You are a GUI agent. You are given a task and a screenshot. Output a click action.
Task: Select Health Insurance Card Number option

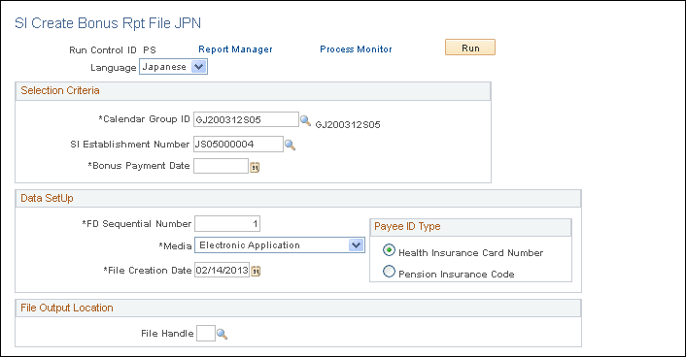[389, 250]
